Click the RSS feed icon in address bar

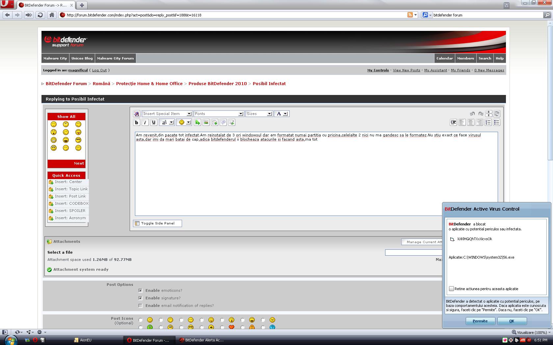pos(410,15)
